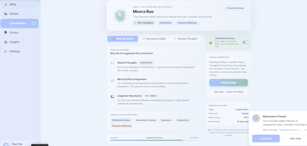The width and height of the screenshot is (307, 146).
Task: Click Authenticity chip beside Shared Thoughts row
Action: [x=146, y=63]
